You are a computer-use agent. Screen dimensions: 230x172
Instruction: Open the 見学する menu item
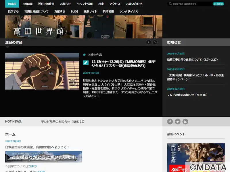(x=13, y=11)
